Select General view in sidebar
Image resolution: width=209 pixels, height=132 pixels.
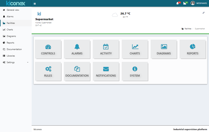[13, 10]
